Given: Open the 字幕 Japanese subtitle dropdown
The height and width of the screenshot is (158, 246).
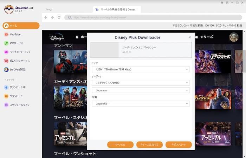Looking at the screenshot, I should click(141, 104).
